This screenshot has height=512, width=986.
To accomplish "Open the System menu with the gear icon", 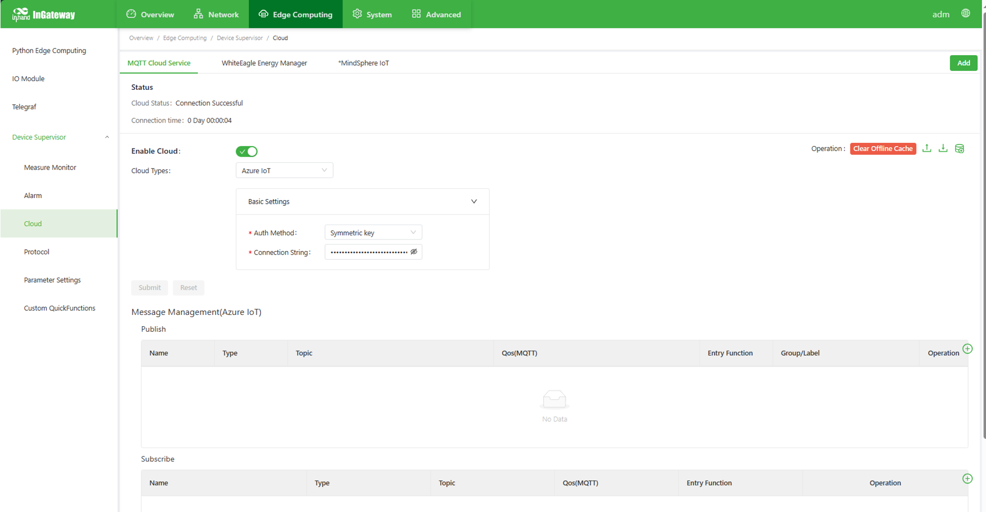I will (x=372, y=14).
